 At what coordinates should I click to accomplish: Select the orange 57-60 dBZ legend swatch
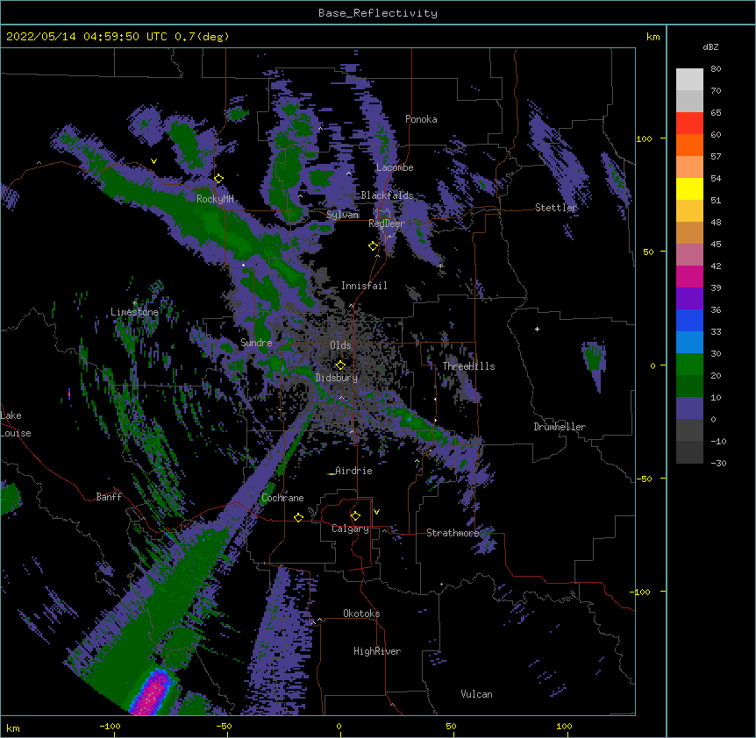pos(689,145)
